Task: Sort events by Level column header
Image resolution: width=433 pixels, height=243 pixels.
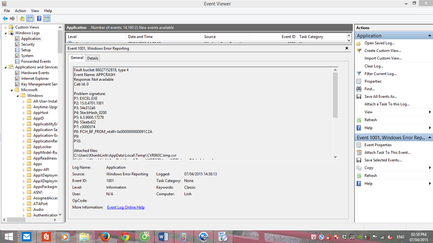Action: [96, 37]
